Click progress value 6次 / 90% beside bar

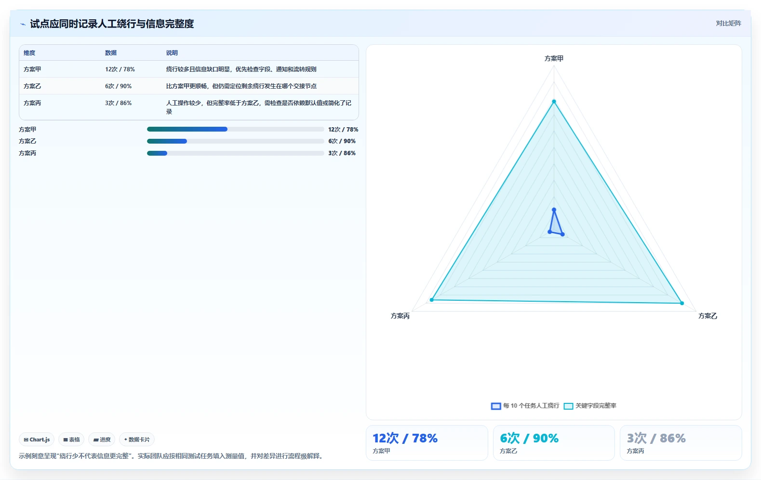click(342, 141)
